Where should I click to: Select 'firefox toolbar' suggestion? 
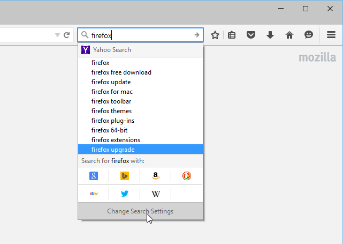(140, 101)
